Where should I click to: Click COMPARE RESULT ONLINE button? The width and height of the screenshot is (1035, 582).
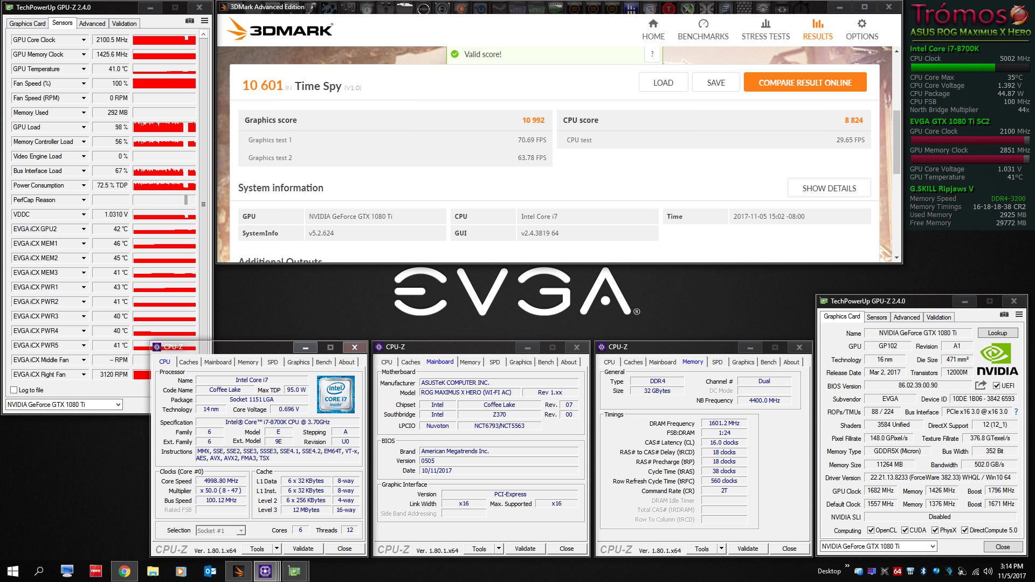(x=805, y=82)
